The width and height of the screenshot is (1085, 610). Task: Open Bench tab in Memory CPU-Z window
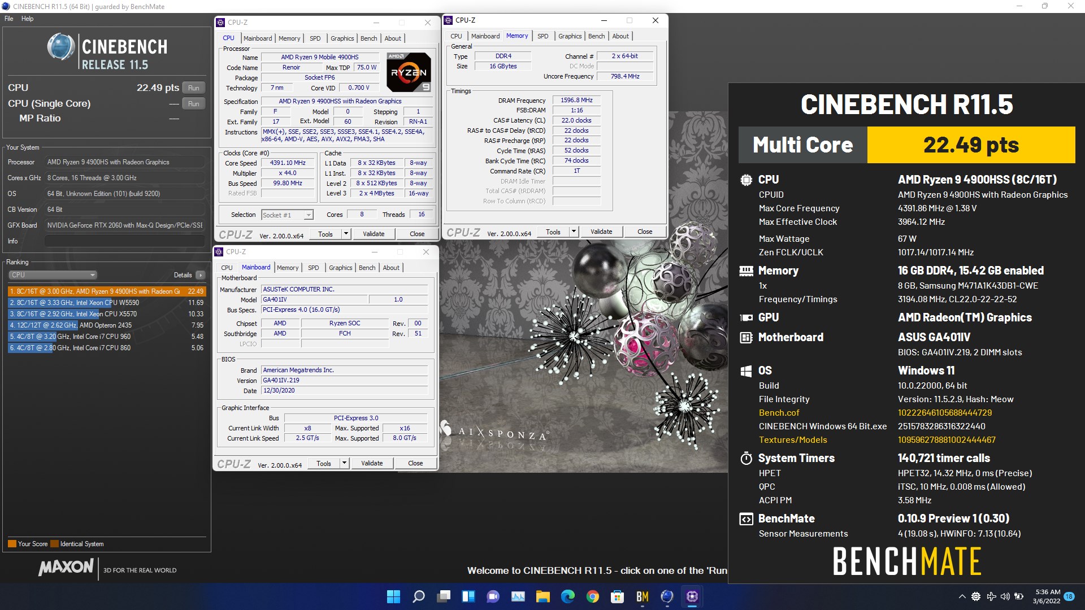click(x=596, y=36)
